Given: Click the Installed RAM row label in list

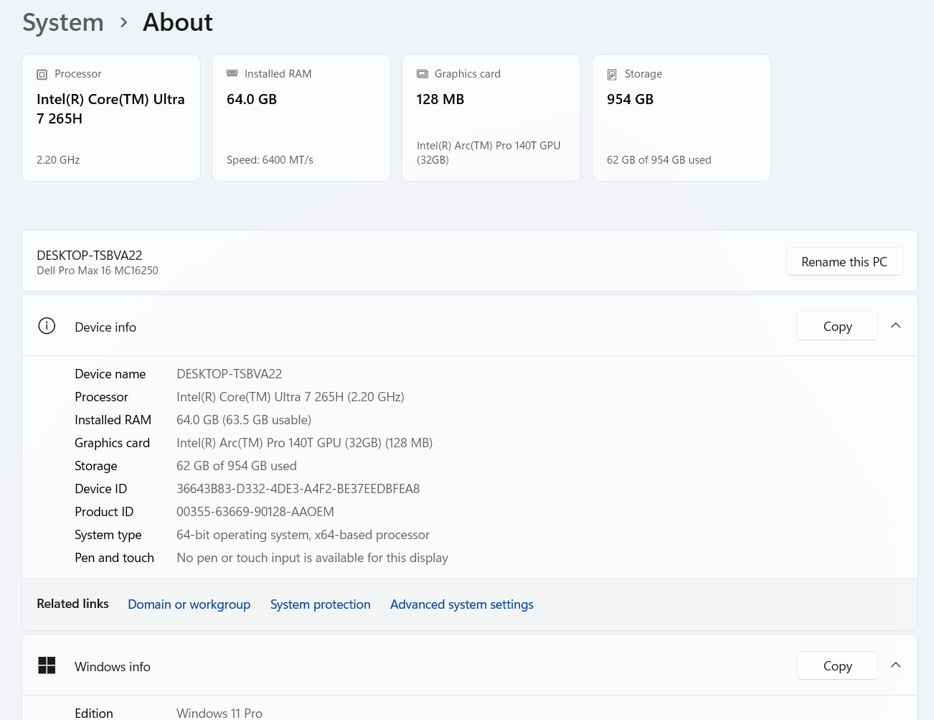Looking at the screenshot, I should 113,420.
